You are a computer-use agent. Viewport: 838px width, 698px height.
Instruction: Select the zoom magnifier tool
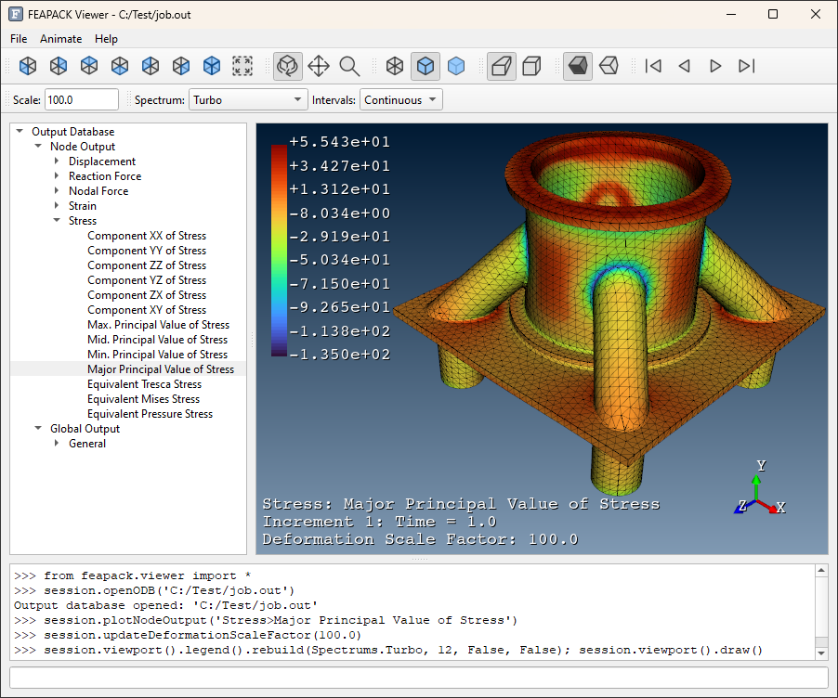[x=349, y=66]
